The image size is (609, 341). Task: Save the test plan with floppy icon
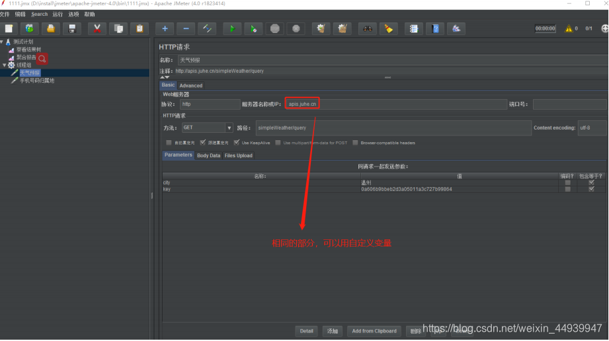[x=72, y=28]
